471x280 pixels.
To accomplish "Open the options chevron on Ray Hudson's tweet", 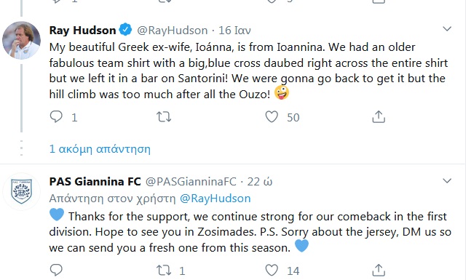I will 447,29.
